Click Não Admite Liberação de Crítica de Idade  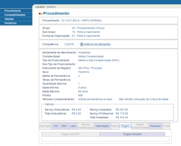pyautogui.click(x=144, y=99)
